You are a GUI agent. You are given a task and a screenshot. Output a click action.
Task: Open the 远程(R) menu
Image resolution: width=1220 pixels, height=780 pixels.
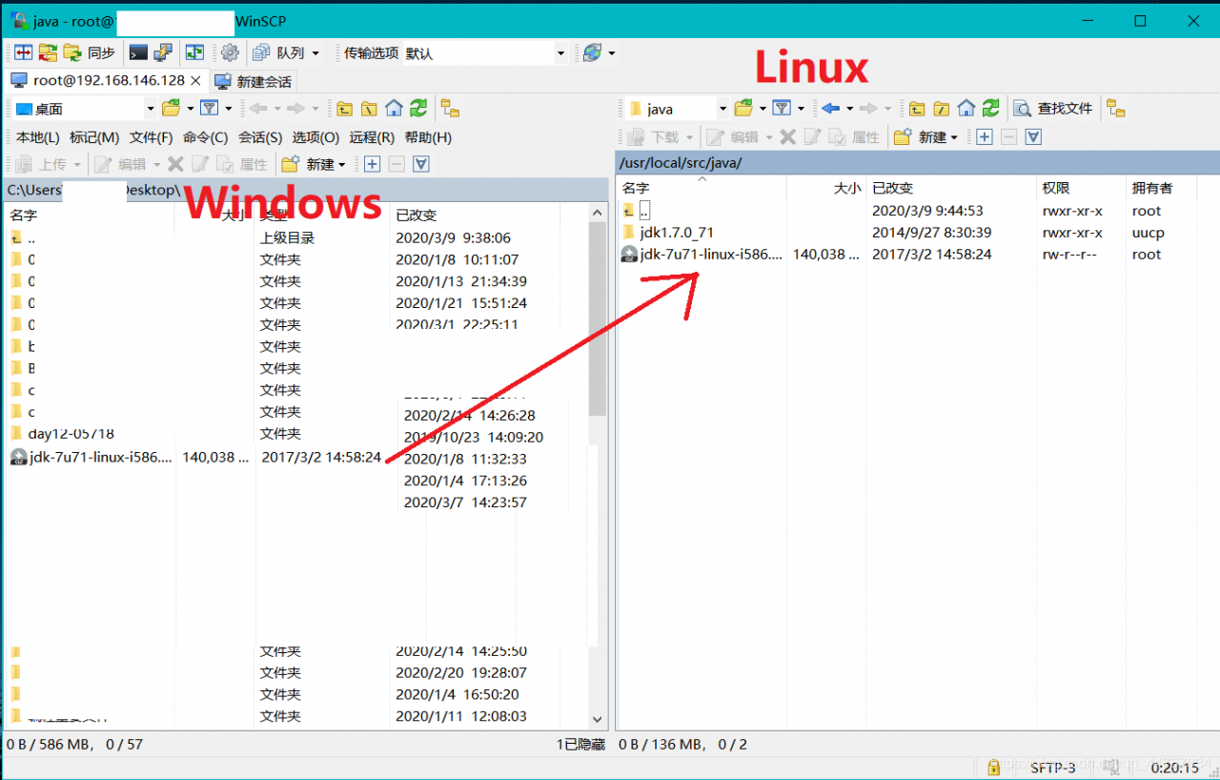pos(372,137)
